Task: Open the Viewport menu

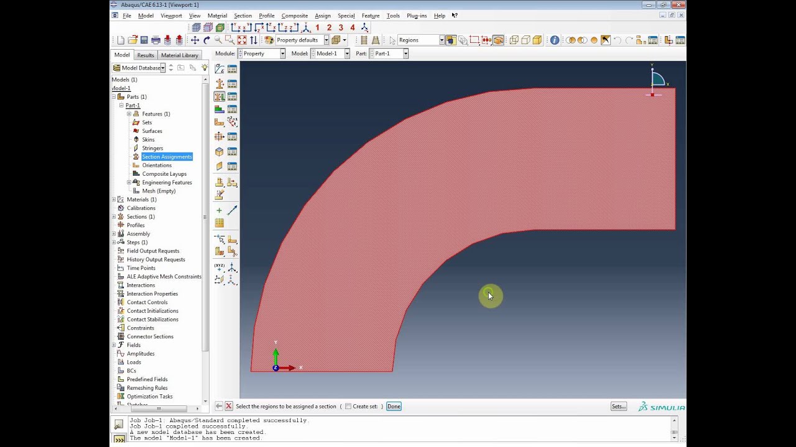Action: tap(171, 16)
